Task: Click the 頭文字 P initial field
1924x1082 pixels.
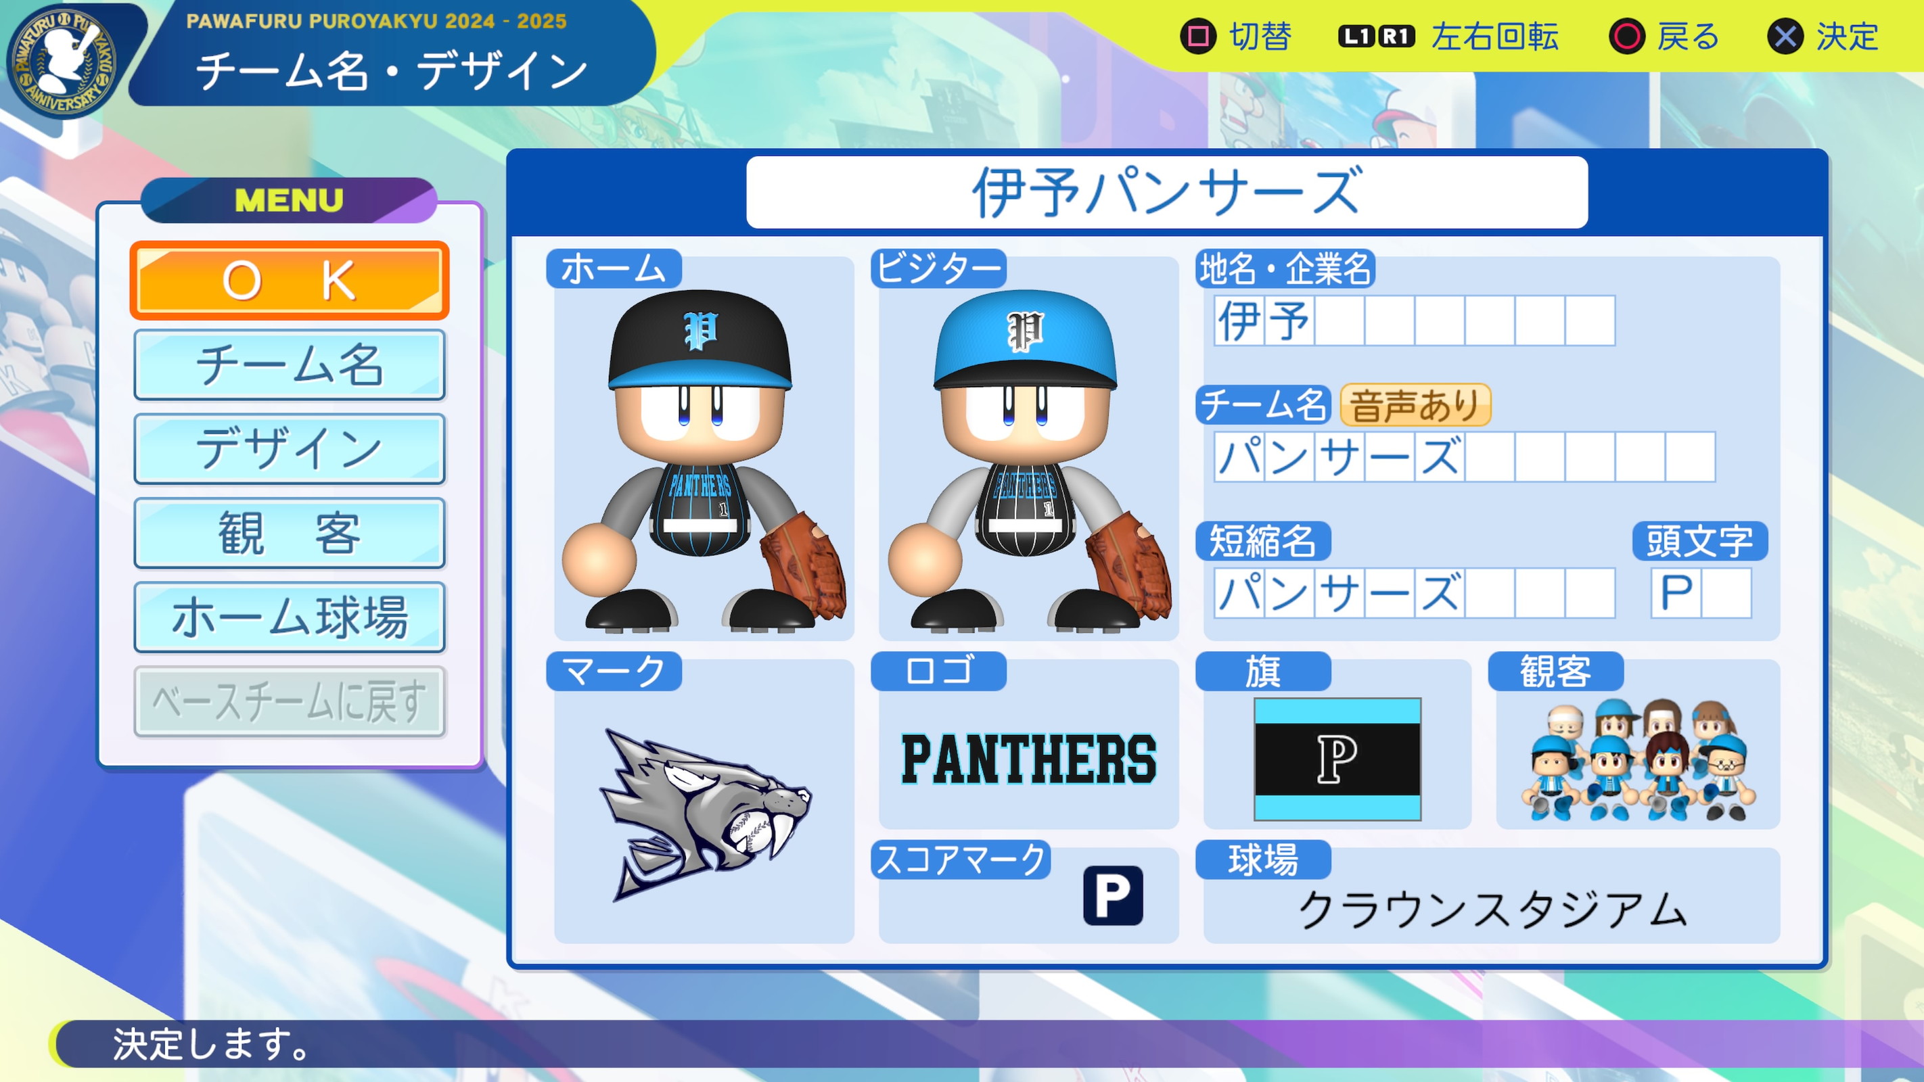Action: 1701,593
